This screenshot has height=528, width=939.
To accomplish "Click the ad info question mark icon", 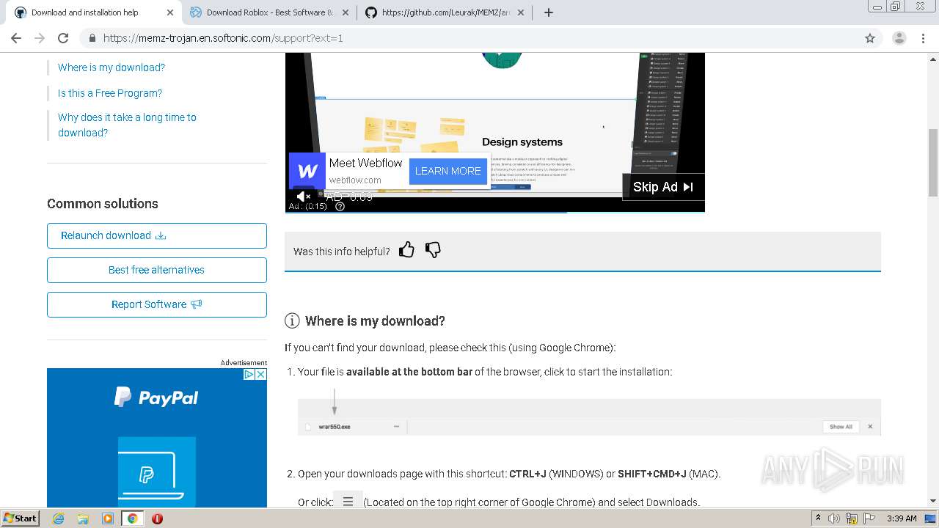I will pos(340,206).
